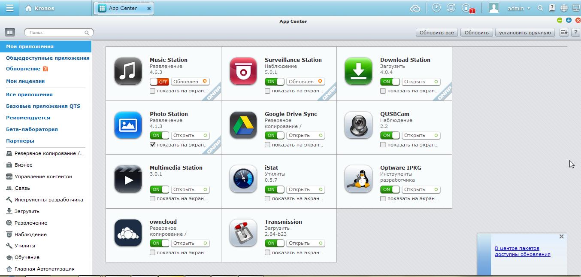Click the QUSBCam webcam icon
Viewport: 581px width, 277px height.
(358, 125)
